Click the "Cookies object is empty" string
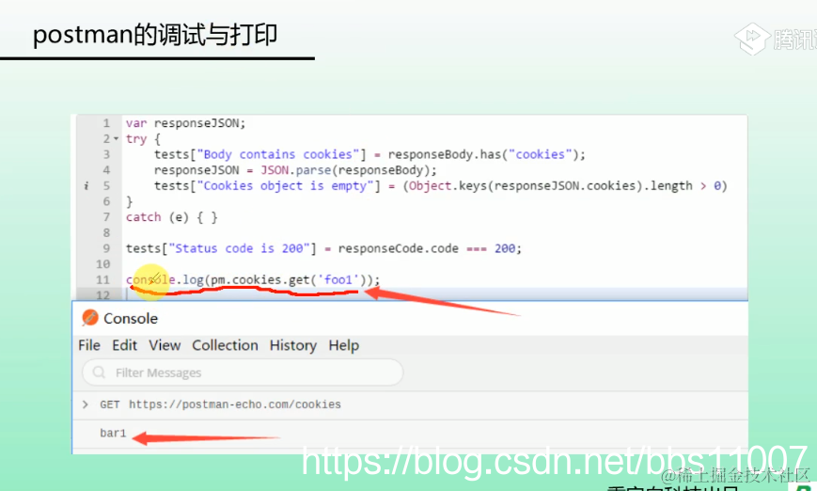 pos(285,185)
